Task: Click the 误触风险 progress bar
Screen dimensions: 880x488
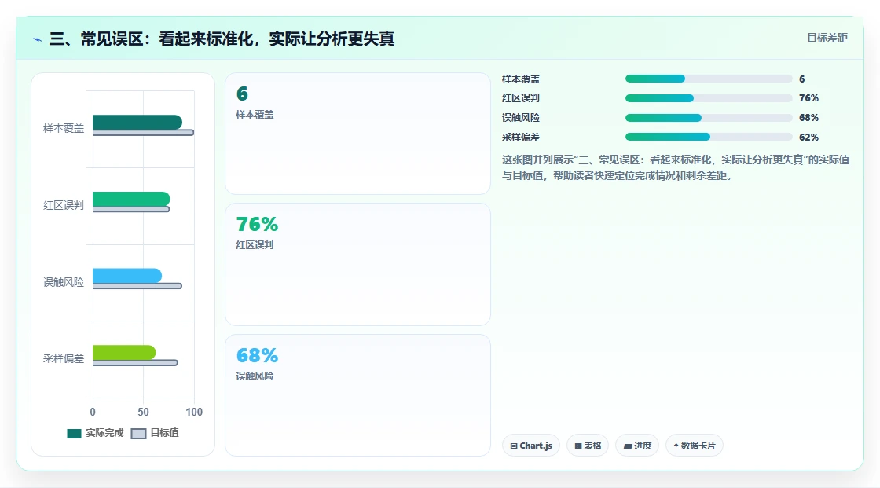Action: tap(708, 118)
